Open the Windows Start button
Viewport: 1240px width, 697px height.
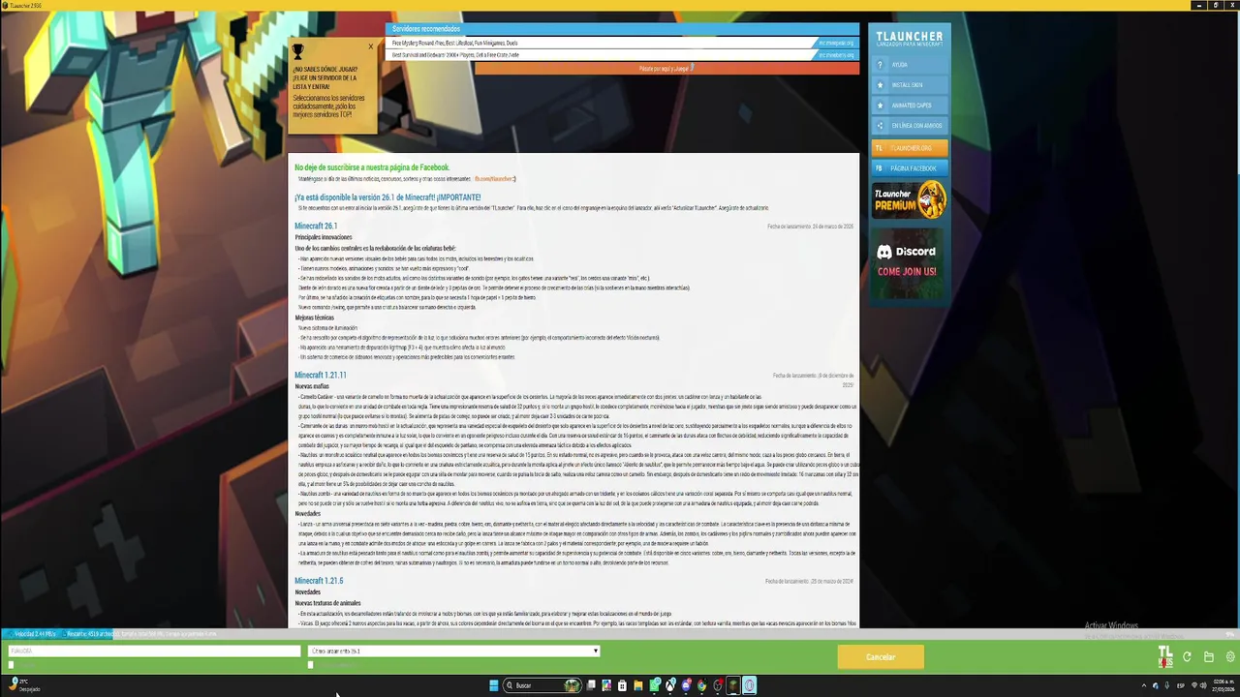pyautogui.click(x=493, y=685)
